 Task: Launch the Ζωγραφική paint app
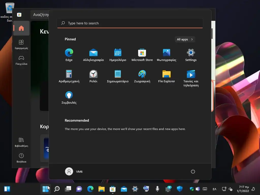[x=142, y=76]
